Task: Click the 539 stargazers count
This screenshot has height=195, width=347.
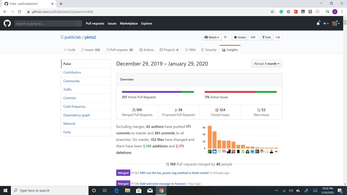Action: coord(253,37)
